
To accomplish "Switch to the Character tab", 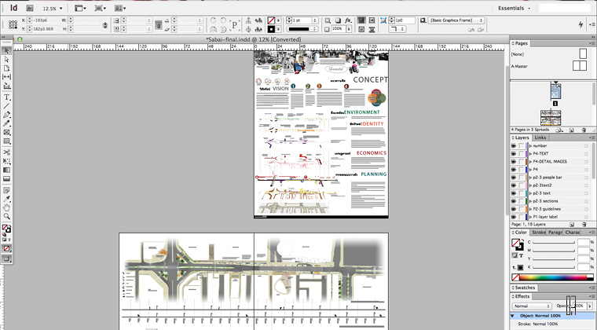I will point(572,233).
